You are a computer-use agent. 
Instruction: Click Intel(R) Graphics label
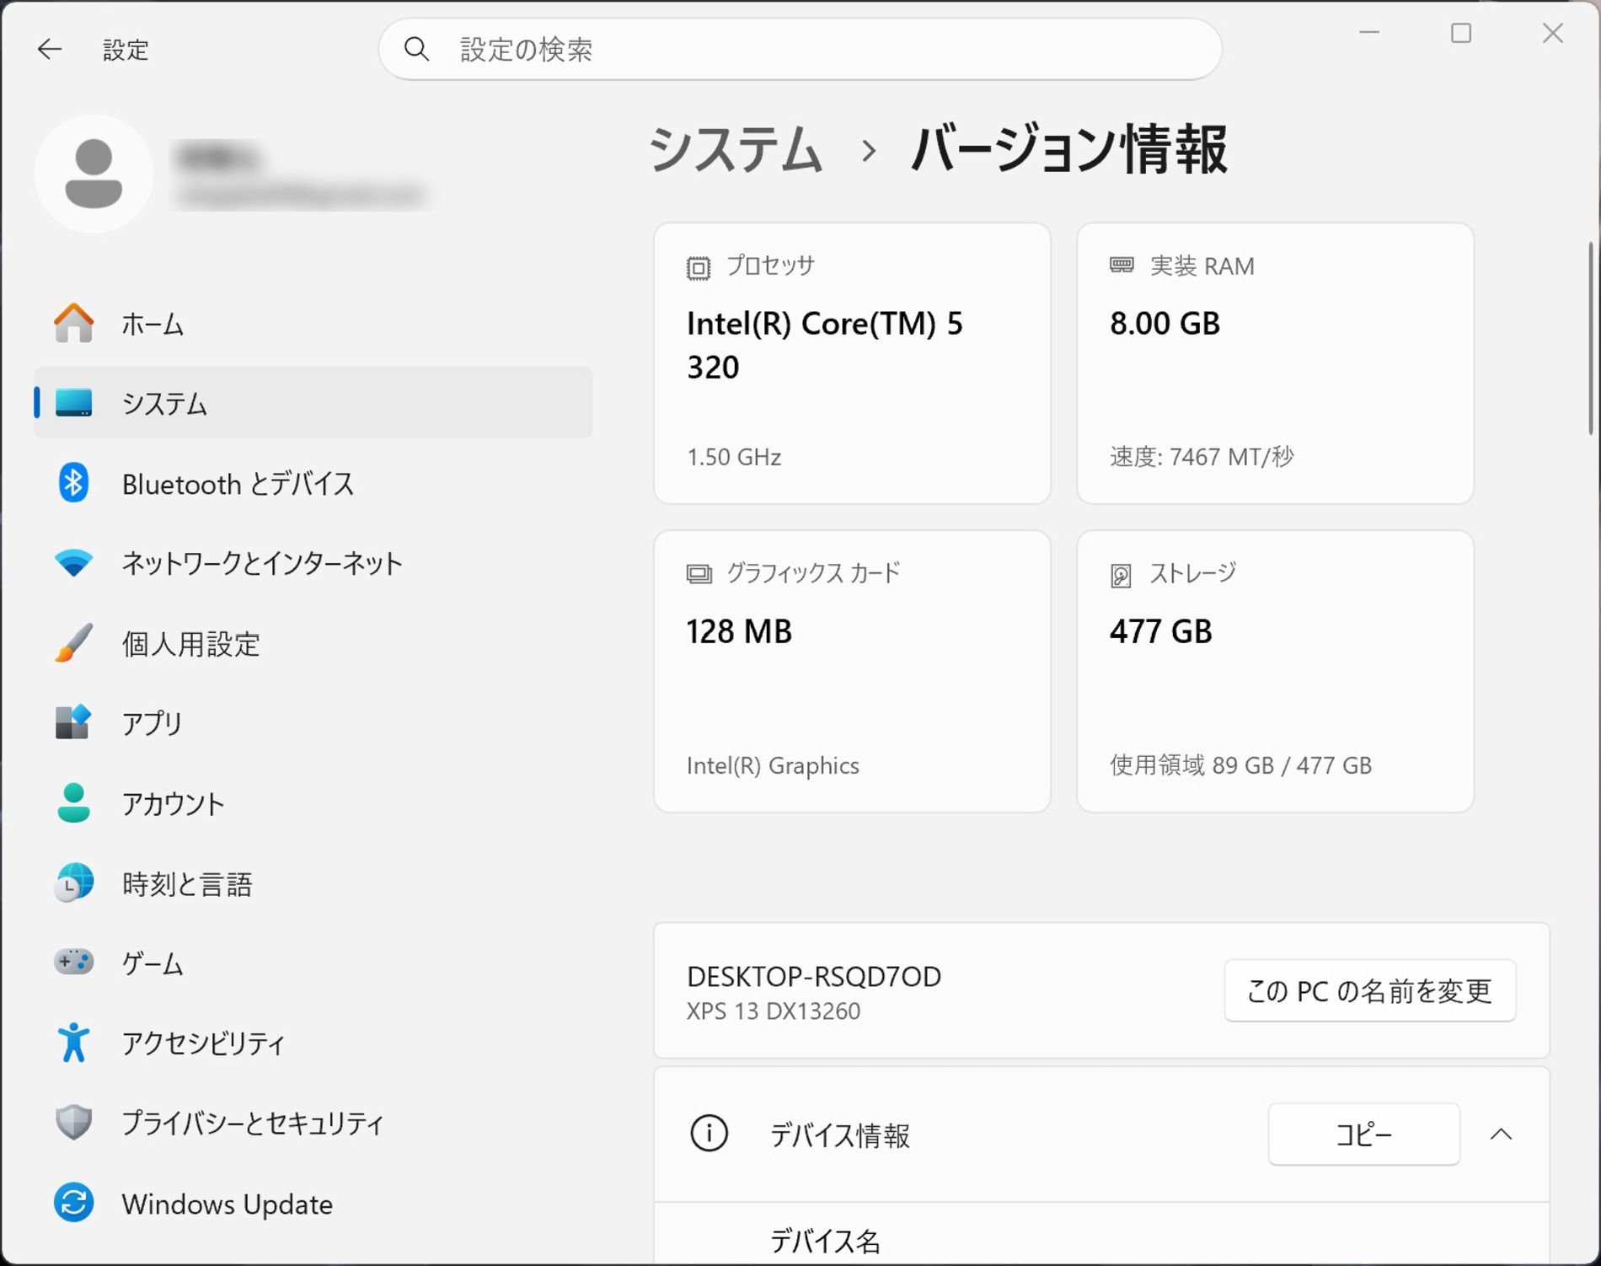[773, 765]
